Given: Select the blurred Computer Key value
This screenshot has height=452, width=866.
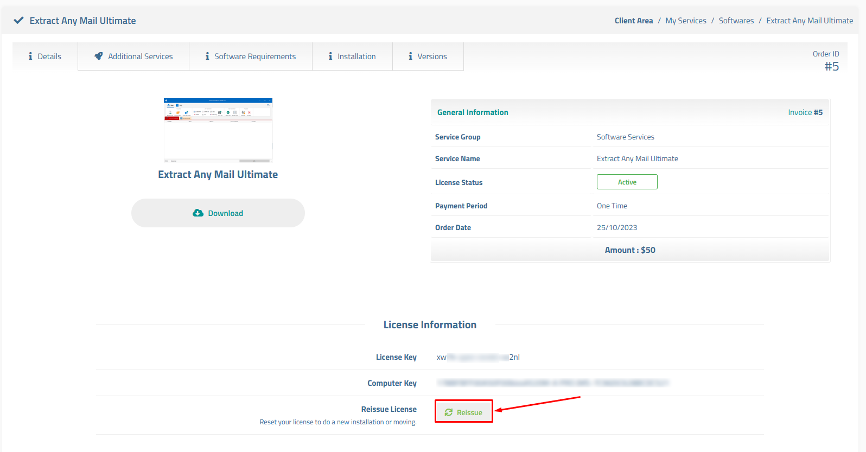Looking at the screenshot, I should pyautogui.click(x=553, y=383).
